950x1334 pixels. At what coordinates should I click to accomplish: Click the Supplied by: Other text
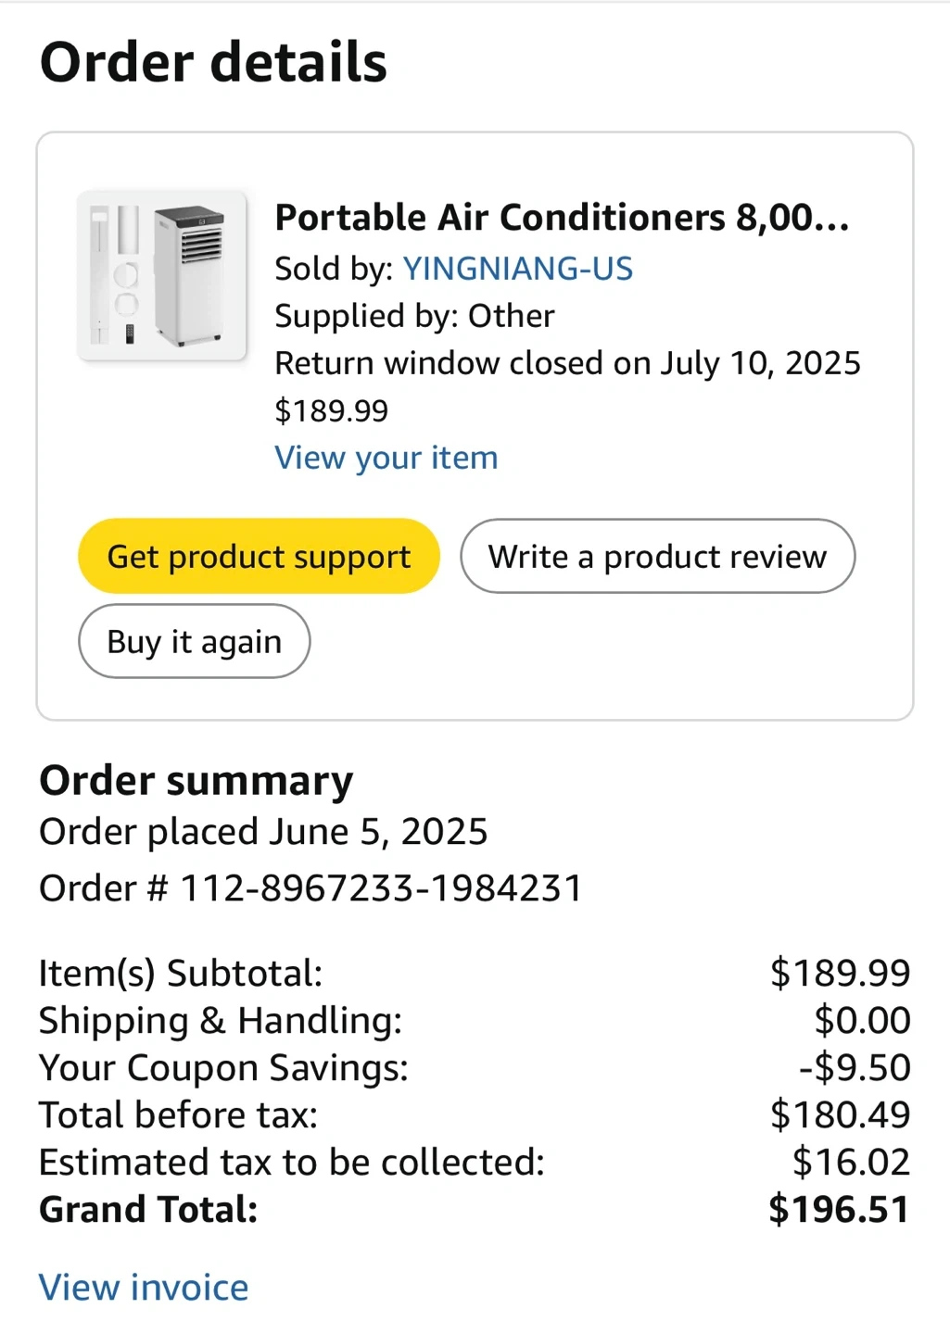tap(414, 316)
